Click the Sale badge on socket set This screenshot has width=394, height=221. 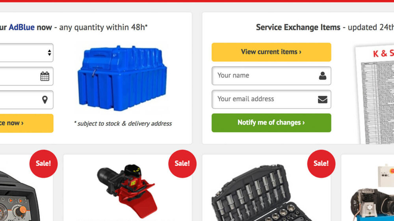(321, 164)
